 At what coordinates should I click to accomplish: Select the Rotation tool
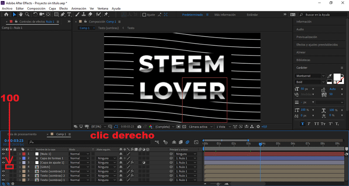[x=34, y=14]
